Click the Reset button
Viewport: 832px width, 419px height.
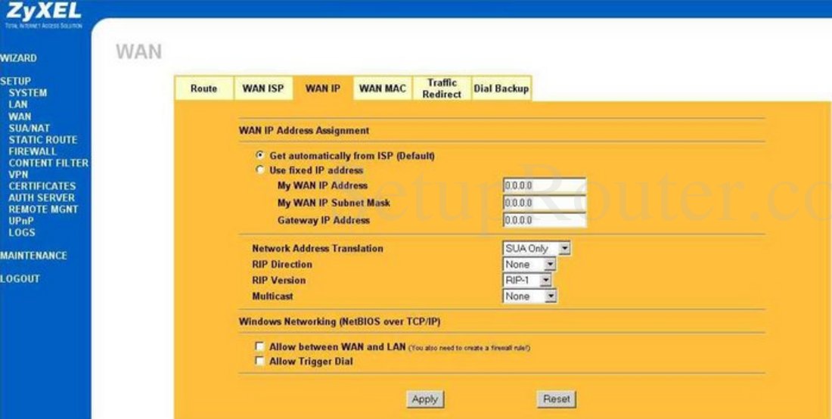(557, 399)
